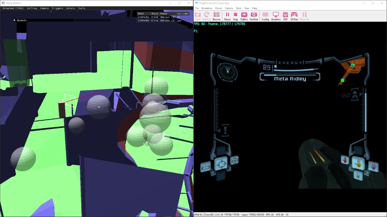Click the Browse icon in Dolphin toolbar
This screenshot has width=387, height=217.
[216, 16]
